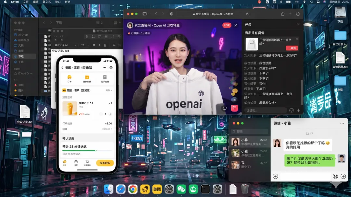Image resolution: width=351 pixels, height=197 pixels.
Task: Open font size 12 dropdown
Action: coord(84,45)
